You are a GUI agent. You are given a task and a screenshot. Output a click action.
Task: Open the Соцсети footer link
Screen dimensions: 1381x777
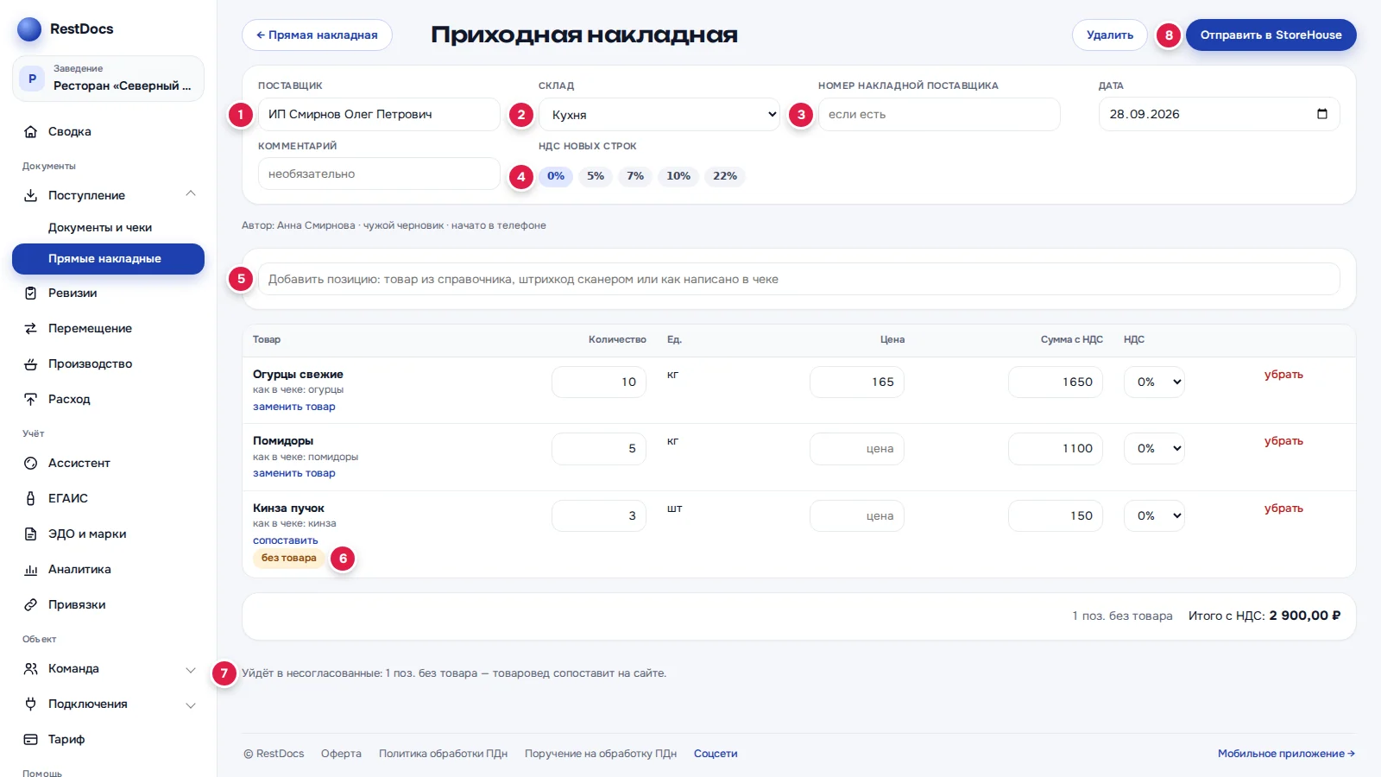coord(716,754)
